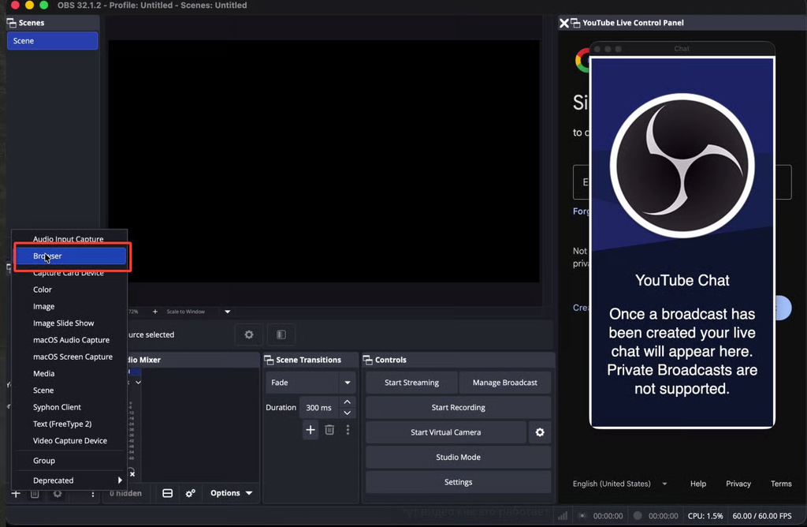The width and height of the screenshot is (807, 527).
Task: Zoom in the preview with plus icon
Action: (155, 312)
